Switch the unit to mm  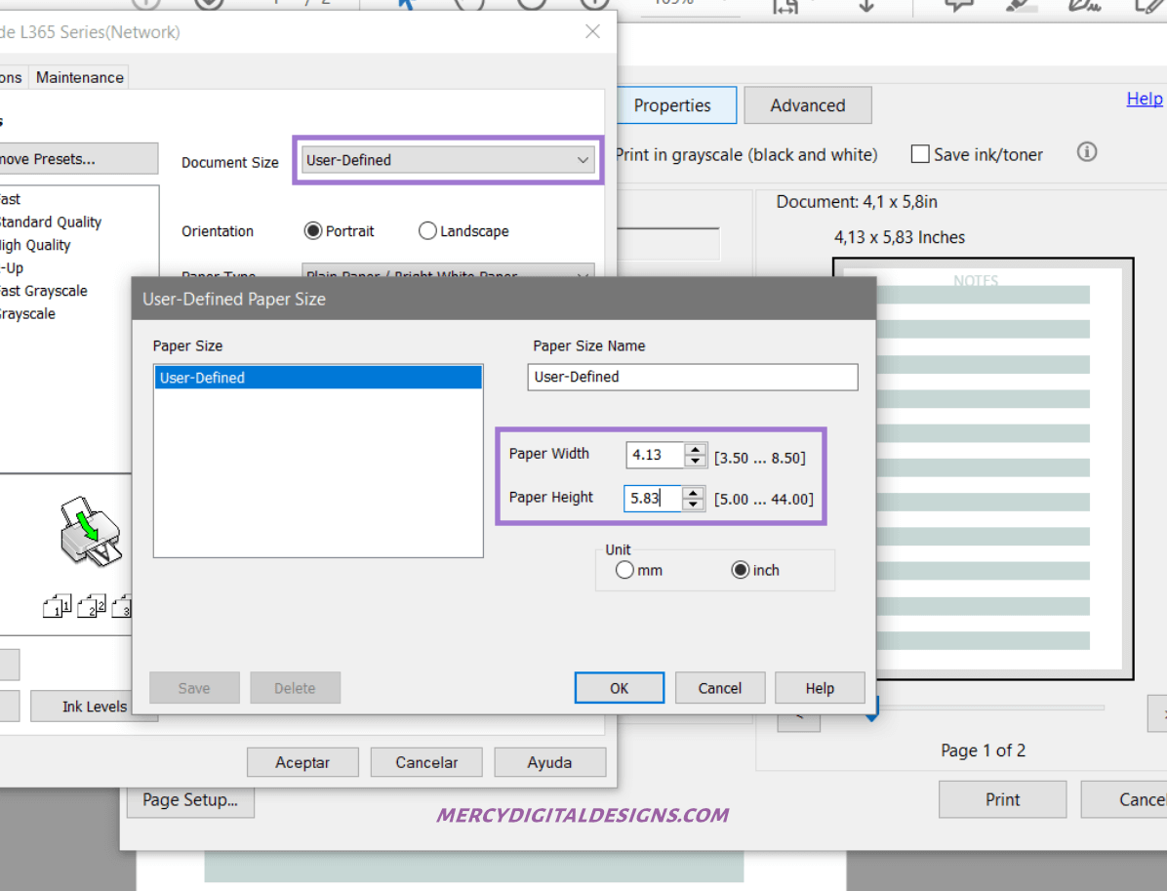click(624, 569)
